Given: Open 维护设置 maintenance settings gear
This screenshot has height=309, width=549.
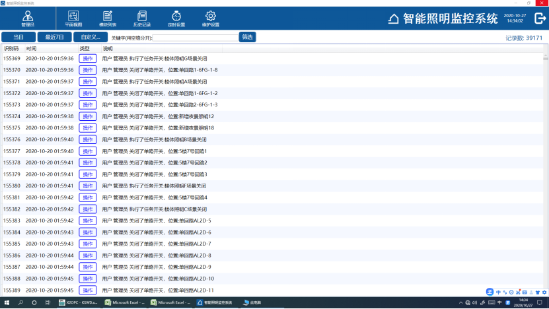Looking at the screenshot, I should 211,18.
